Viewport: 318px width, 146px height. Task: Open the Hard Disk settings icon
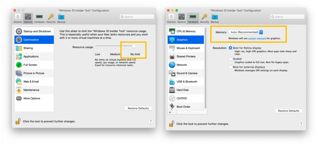pyautogui.click(x=172, y=90)
